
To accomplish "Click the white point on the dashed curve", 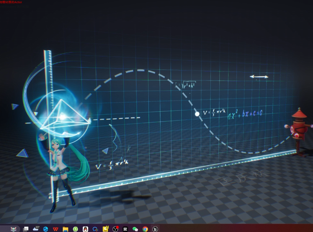I will [197, 114].
